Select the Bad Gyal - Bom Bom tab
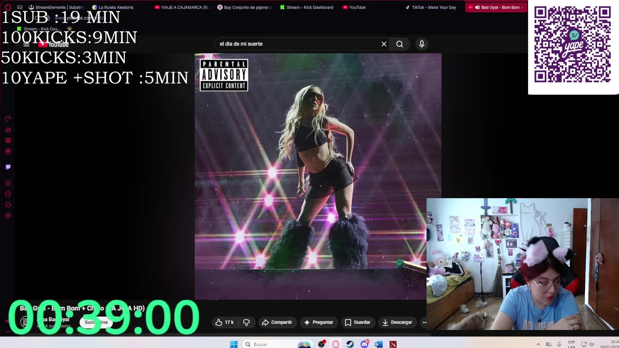Image resolution: width=619 pixels, height=348 pixels. click(495, 7)
